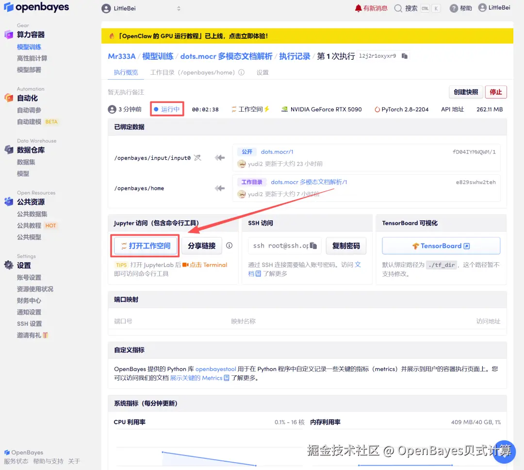
Task: Select 算力容器 in the sidebar
Action: click(31, 34)
